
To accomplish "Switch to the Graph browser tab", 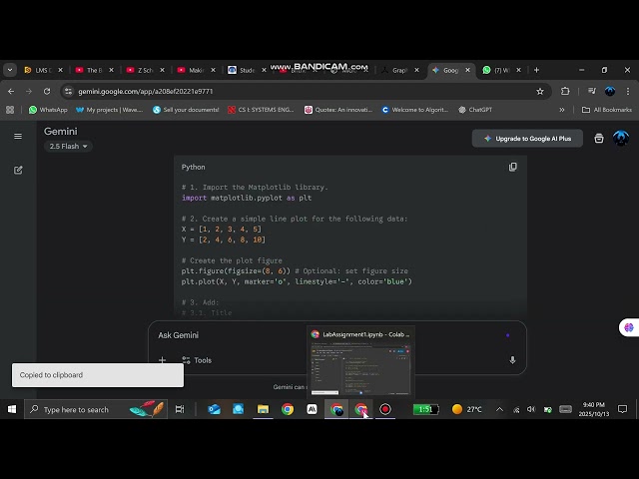I will (399, 70).
